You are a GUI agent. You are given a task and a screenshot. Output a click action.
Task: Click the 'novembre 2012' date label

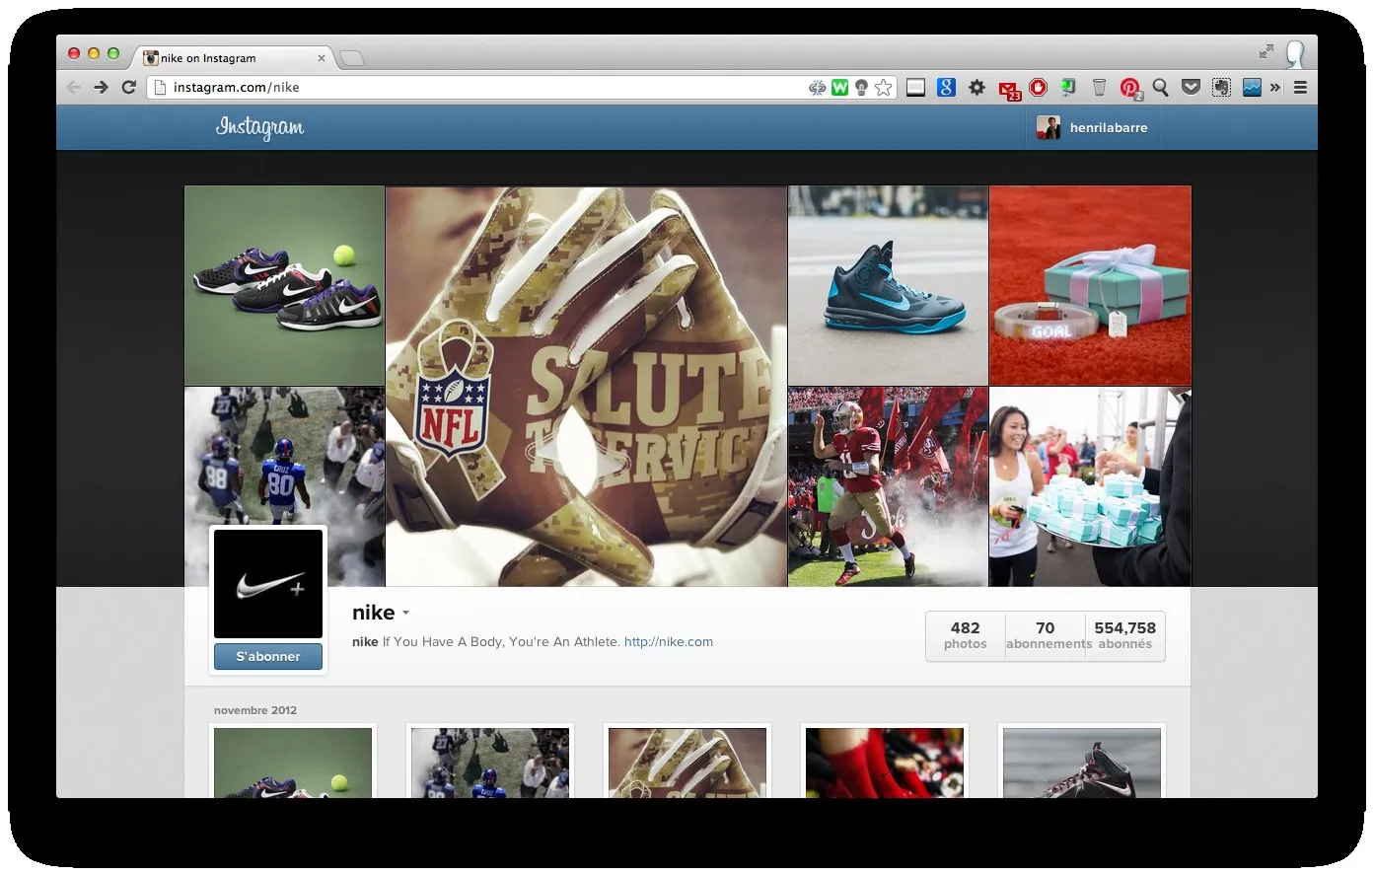point(255,710)
